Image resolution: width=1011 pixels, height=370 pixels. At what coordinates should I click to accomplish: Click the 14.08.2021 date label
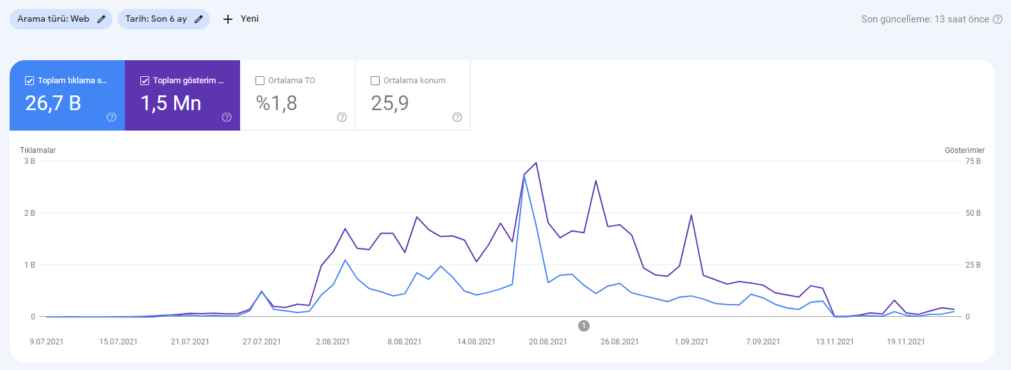(x=476, y=342)
